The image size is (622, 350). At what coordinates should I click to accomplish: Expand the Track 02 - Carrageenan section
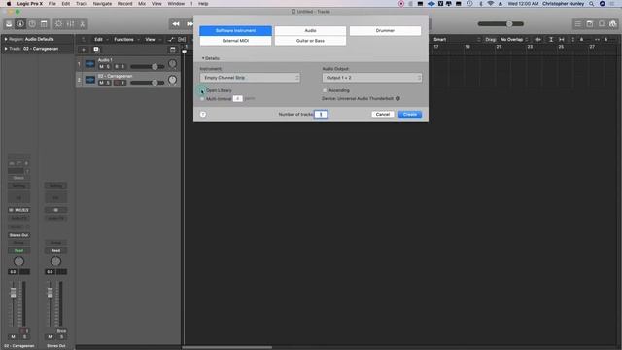pyautogui.click(x=6, y=49)
